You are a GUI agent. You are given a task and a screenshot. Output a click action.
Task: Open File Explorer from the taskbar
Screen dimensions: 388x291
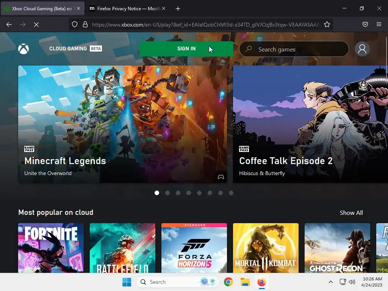245,282
